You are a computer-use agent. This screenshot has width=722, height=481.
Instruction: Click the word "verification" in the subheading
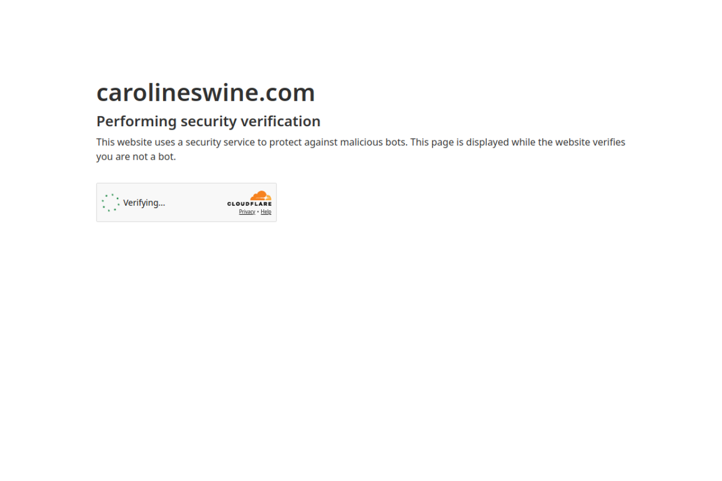(280, 121)
